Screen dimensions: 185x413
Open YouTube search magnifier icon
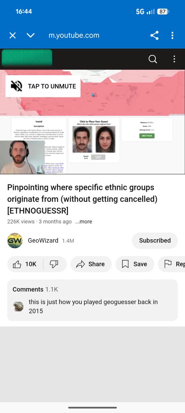pos(153,59)
